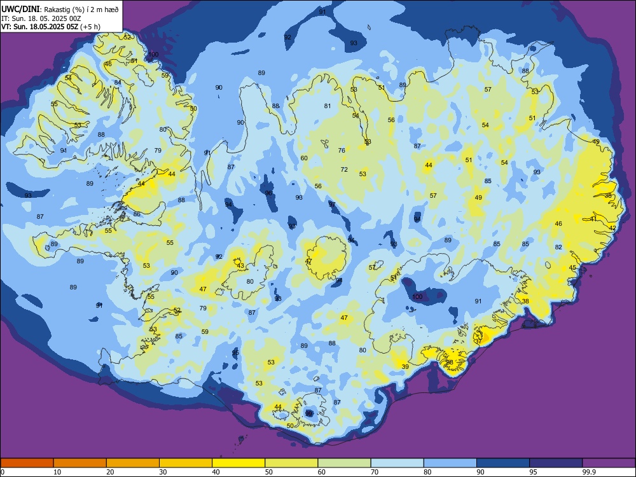Select the humidity value '76' on the map
Screen dimensions: 636x477
click(342, 150)
